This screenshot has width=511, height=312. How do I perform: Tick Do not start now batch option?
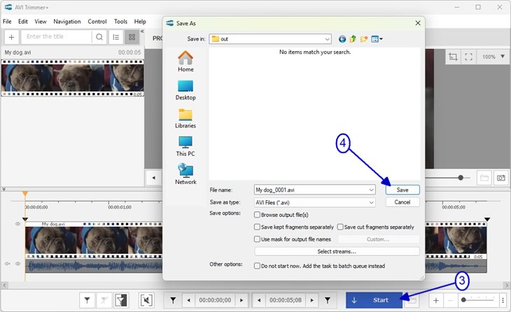pyautogui.click(x=257, y=266)
